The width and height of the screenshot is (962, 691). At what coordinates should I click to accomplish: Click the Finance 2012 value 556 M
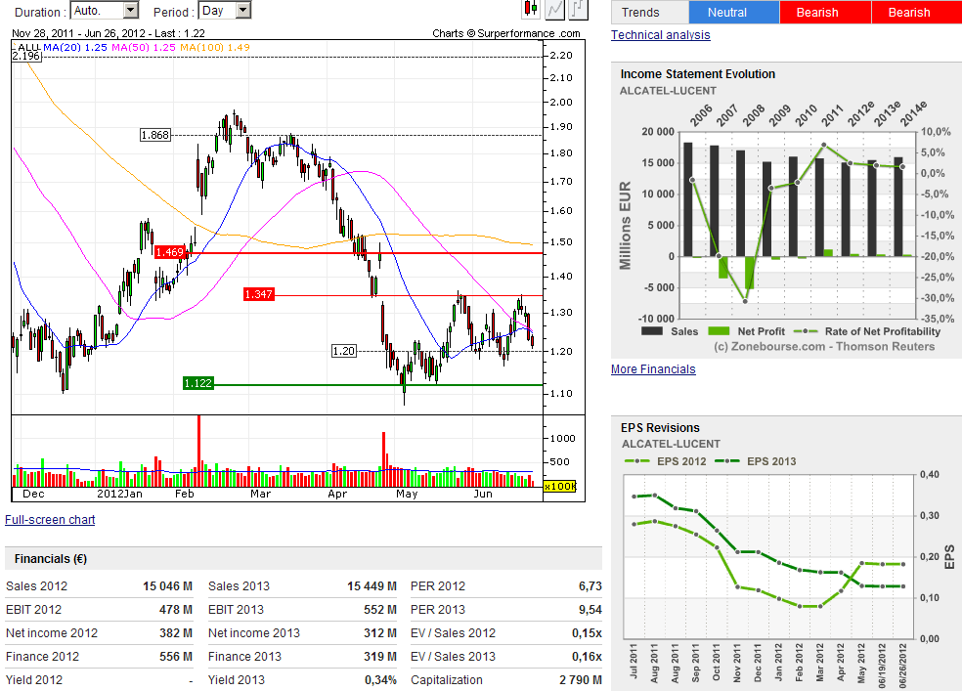tap(176, 656)
